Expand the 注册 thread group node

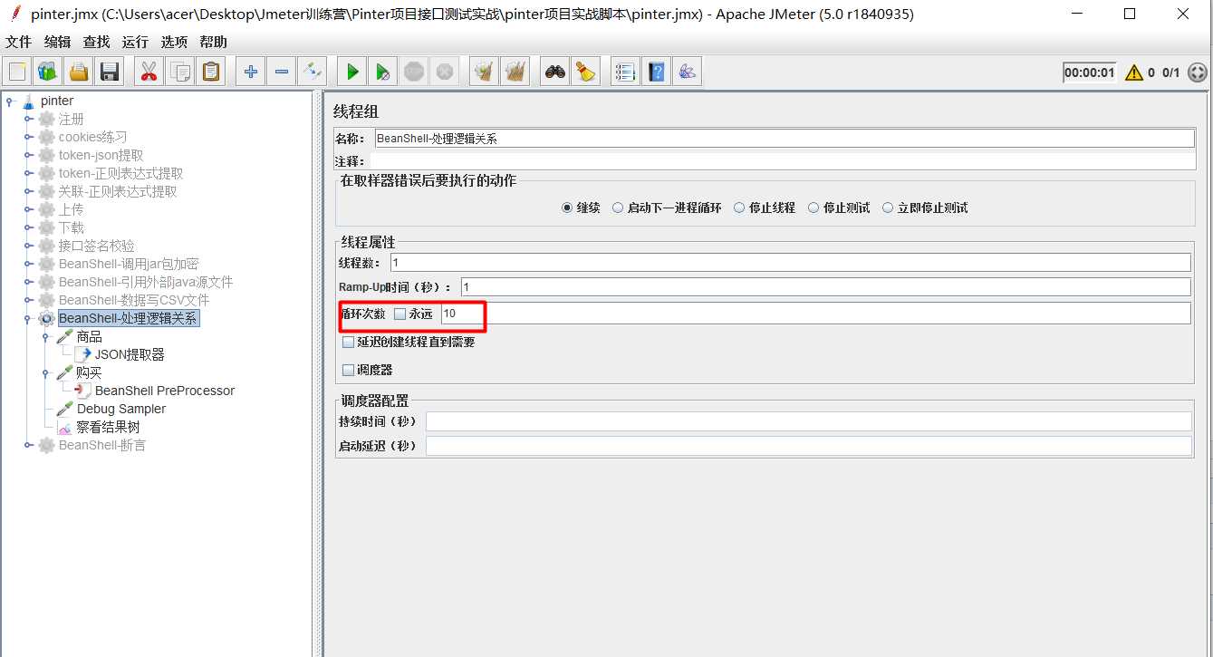(28, 119)
